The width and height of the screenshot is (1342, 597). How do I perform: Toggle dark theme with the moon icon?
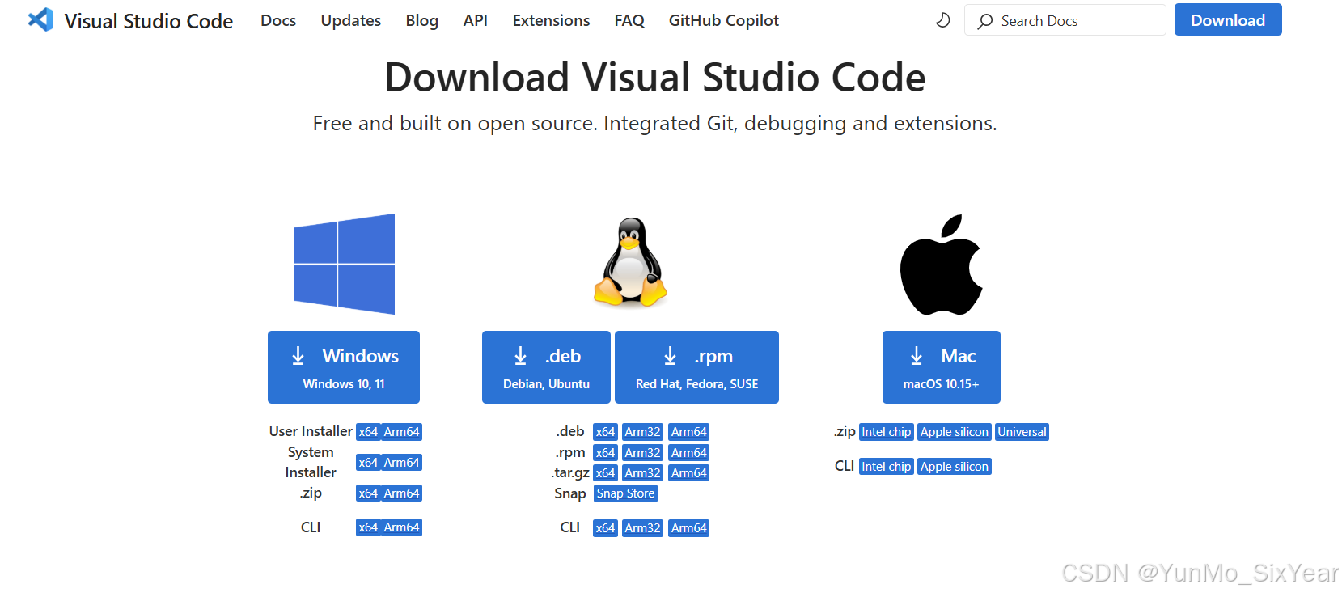pos(942,20)
